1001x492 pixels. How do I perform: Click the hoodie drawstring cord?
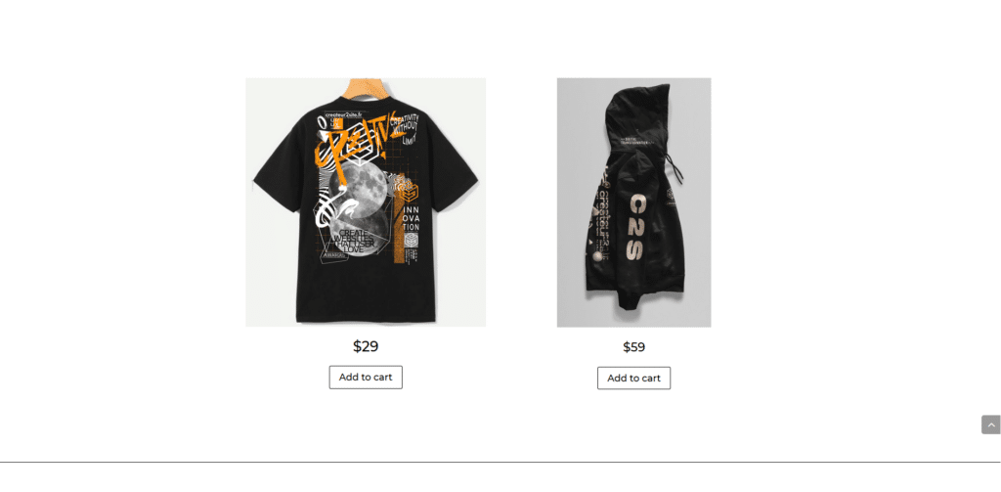coord(675,167)
